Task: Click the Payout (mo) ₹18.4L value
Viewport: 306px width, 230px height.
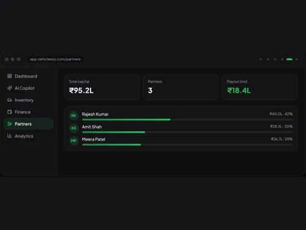Action: (239, 90)
